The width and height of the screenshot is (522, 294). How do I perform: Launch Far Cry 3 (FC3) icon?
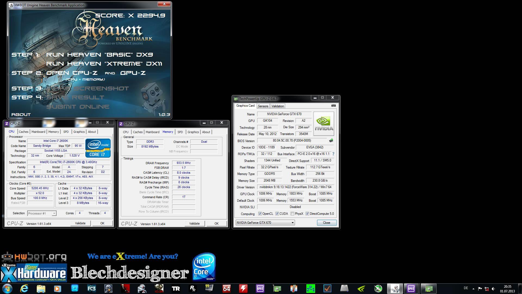pos(91,288)
